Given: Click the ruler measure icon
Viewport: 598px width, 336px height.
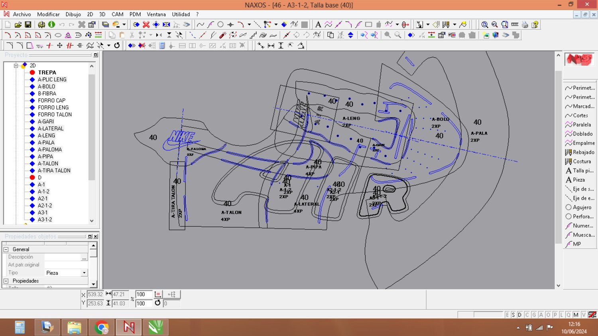Looking at the screenshot, I should (515, 25).
